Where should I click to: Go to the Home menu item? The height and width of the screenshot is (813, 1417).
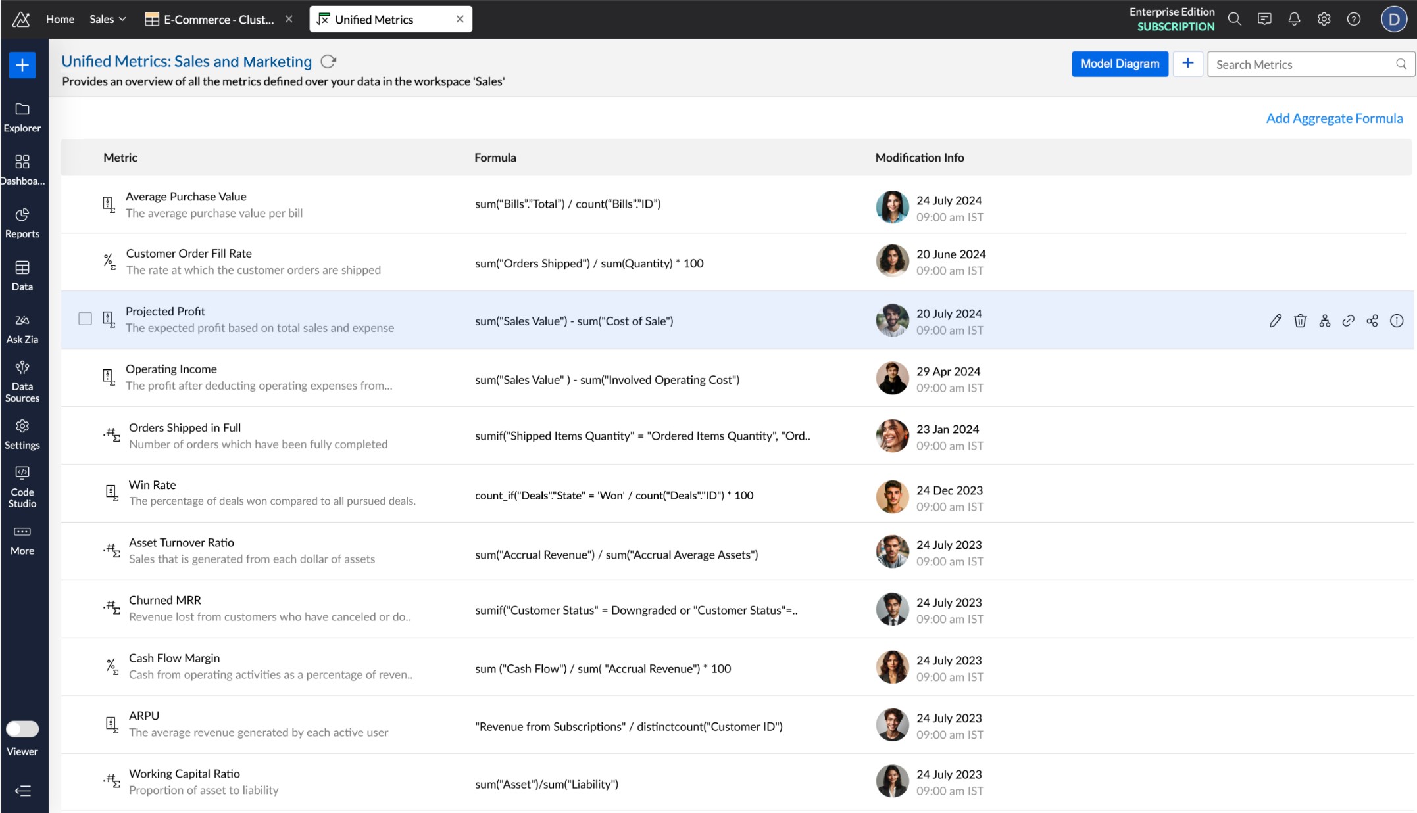(x=60, y=19)
